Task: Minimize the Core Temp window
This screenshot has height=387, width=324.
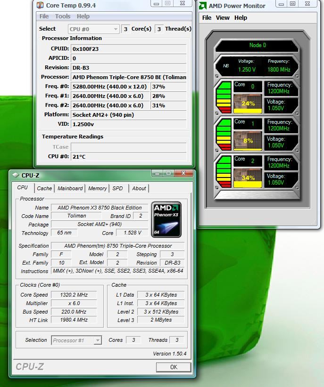Action: pyautogui.click(x=156, y=3)
